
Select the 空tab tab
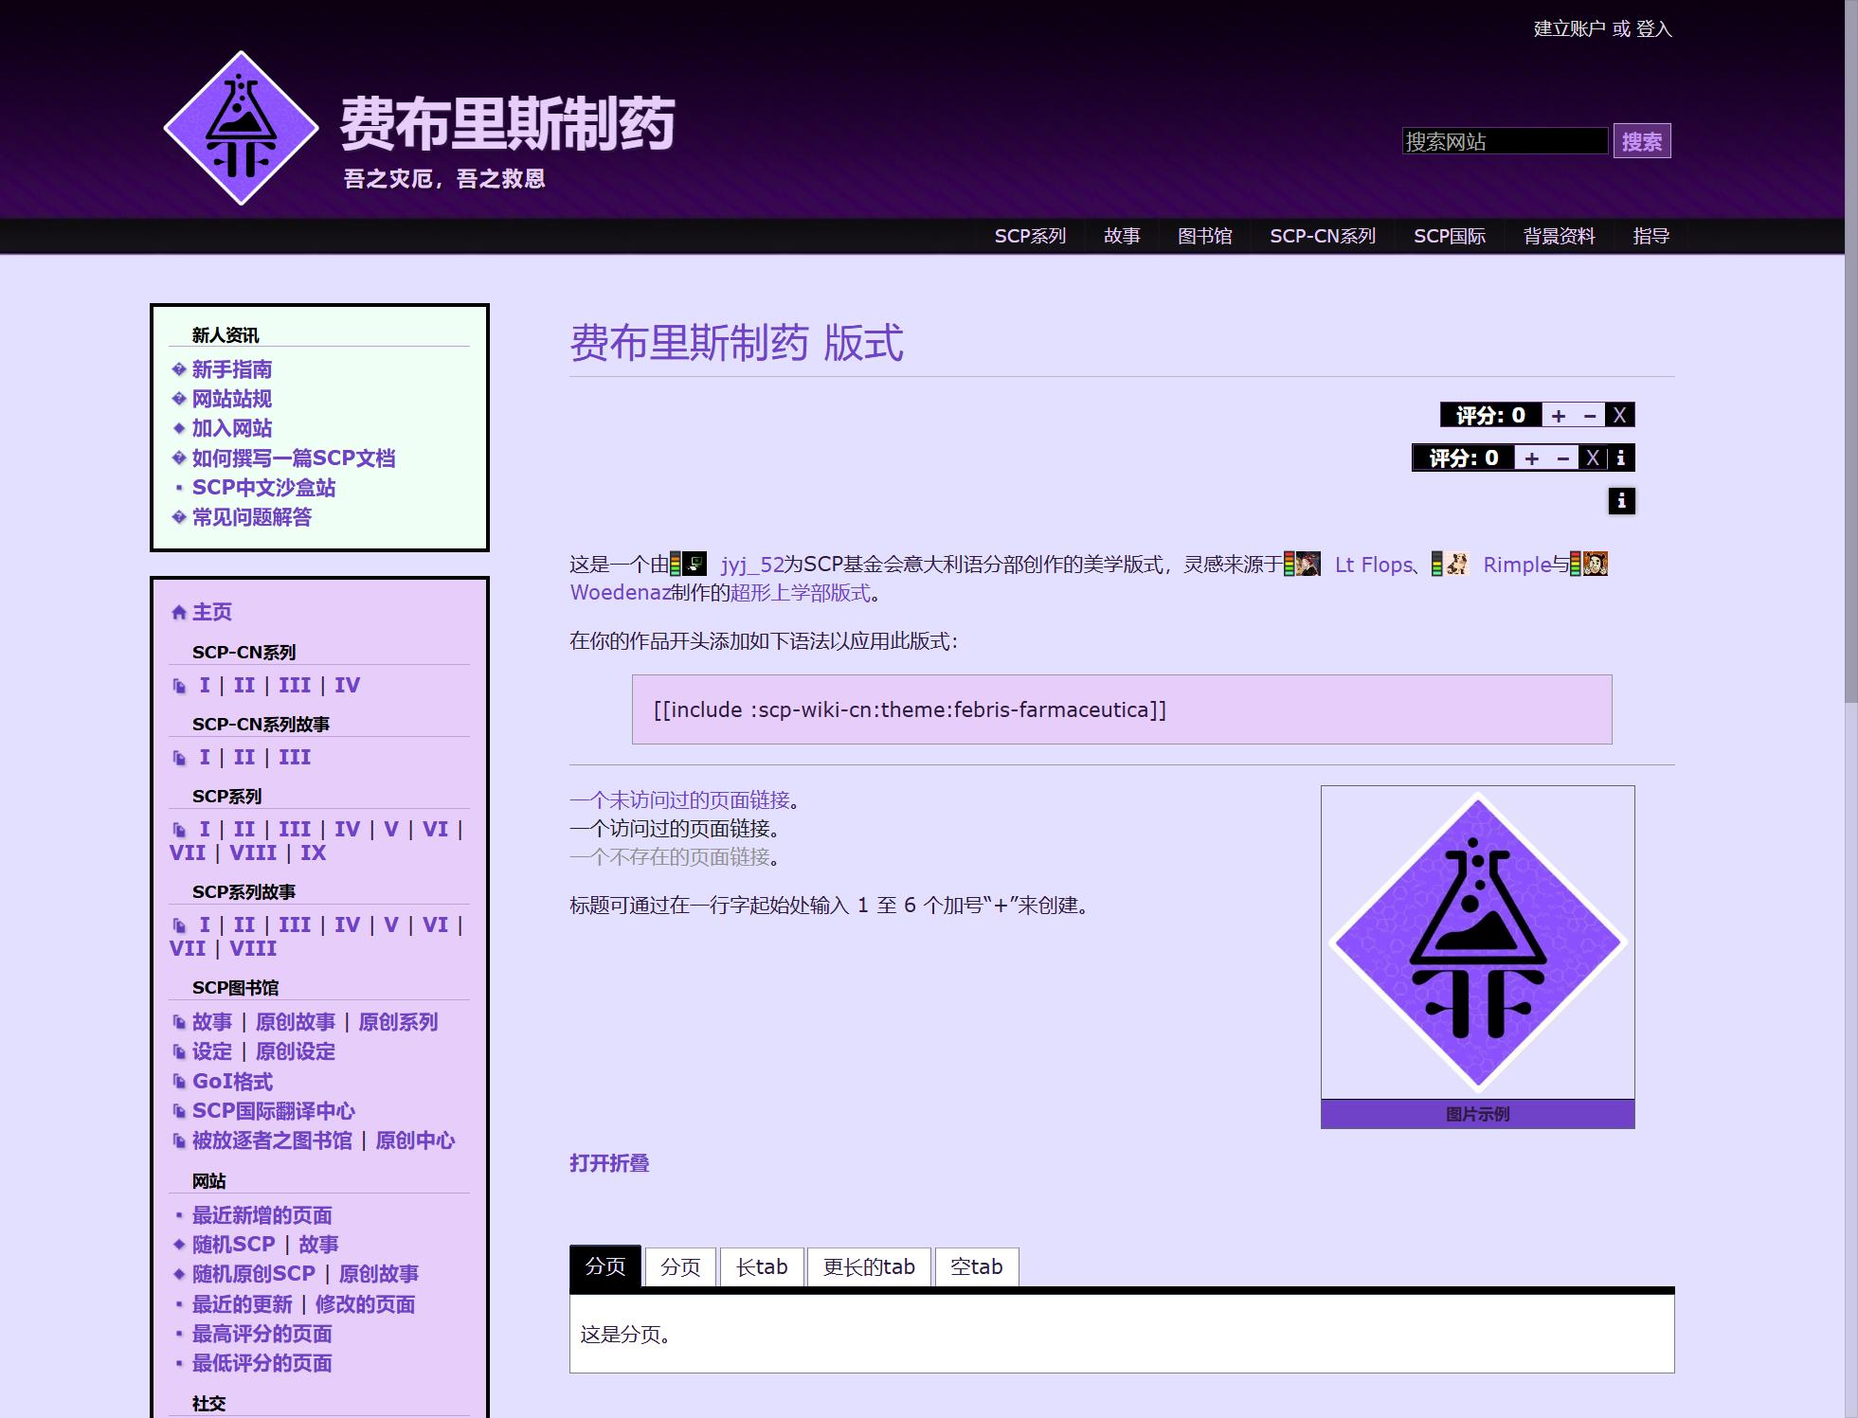976,1267
